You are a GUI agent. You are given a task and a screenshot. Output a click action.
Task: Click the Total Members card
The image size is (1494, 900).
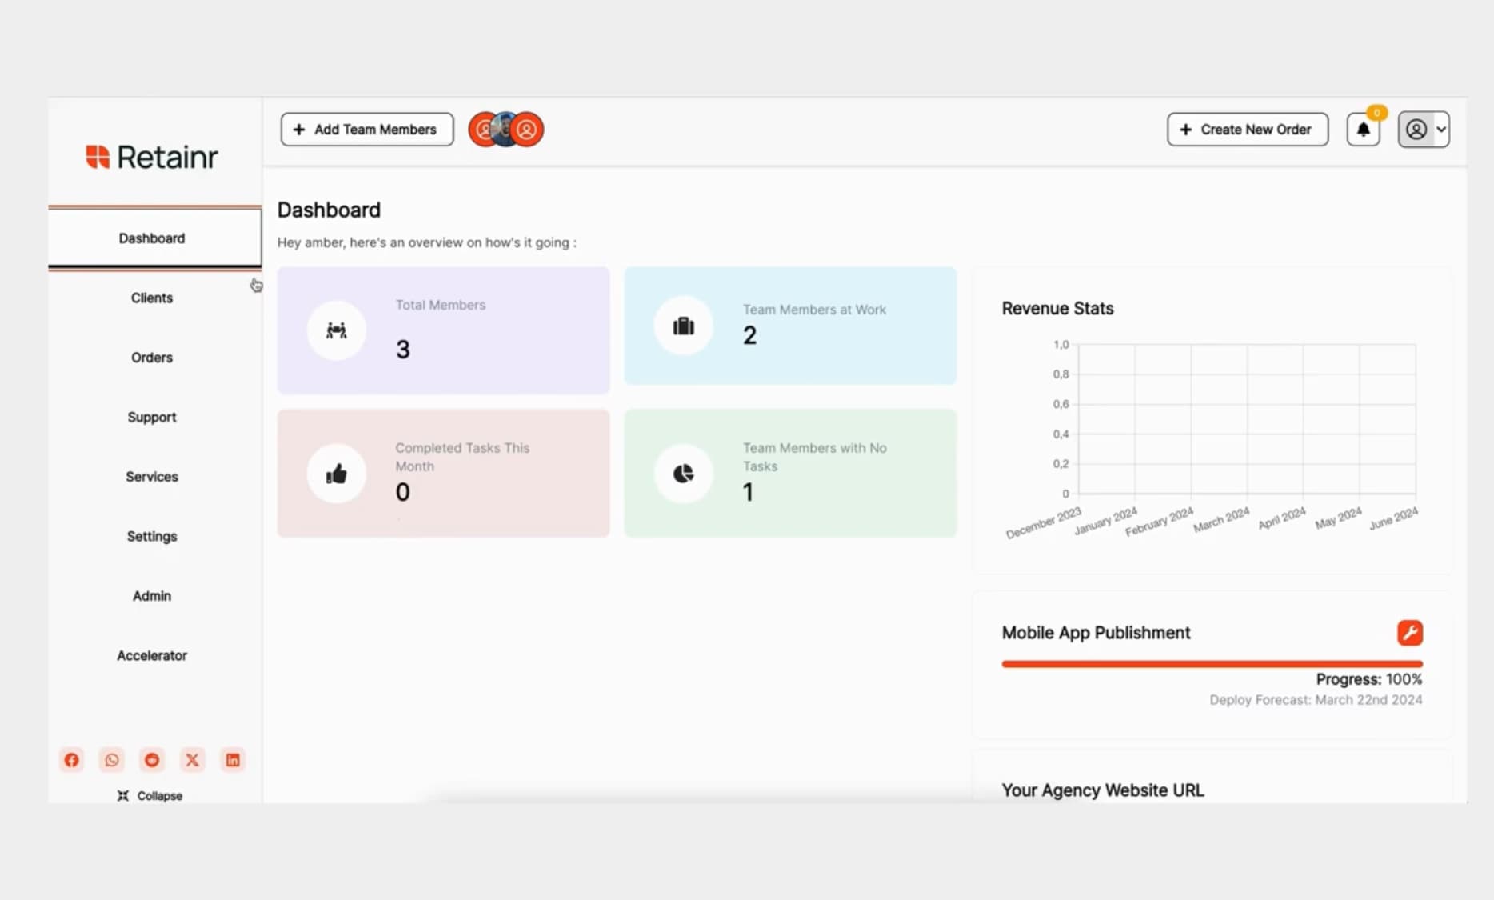pos(443,330)
